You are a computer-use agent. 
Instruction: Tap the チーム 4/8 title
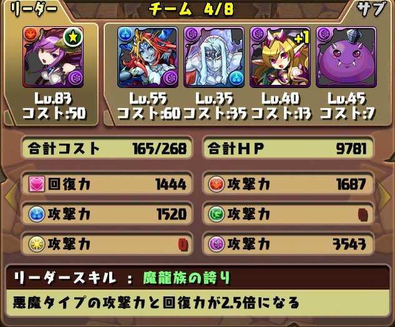pyautogui.click(x=192, y=9)
